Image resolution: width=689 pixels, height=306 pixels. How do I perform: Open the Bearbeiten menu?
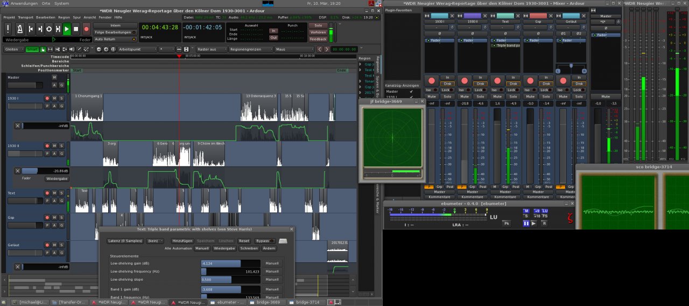click(x=46, y=17)
